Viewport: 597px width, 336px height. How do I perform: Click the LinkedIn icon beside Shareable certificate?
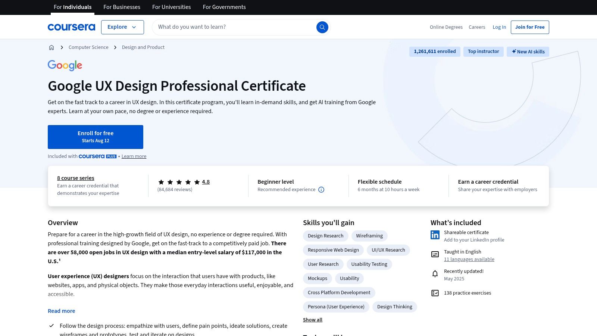tap(435, 235)
